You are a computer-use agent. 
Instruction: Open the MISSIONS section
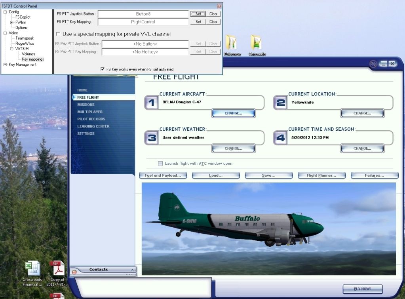point(86,105)
